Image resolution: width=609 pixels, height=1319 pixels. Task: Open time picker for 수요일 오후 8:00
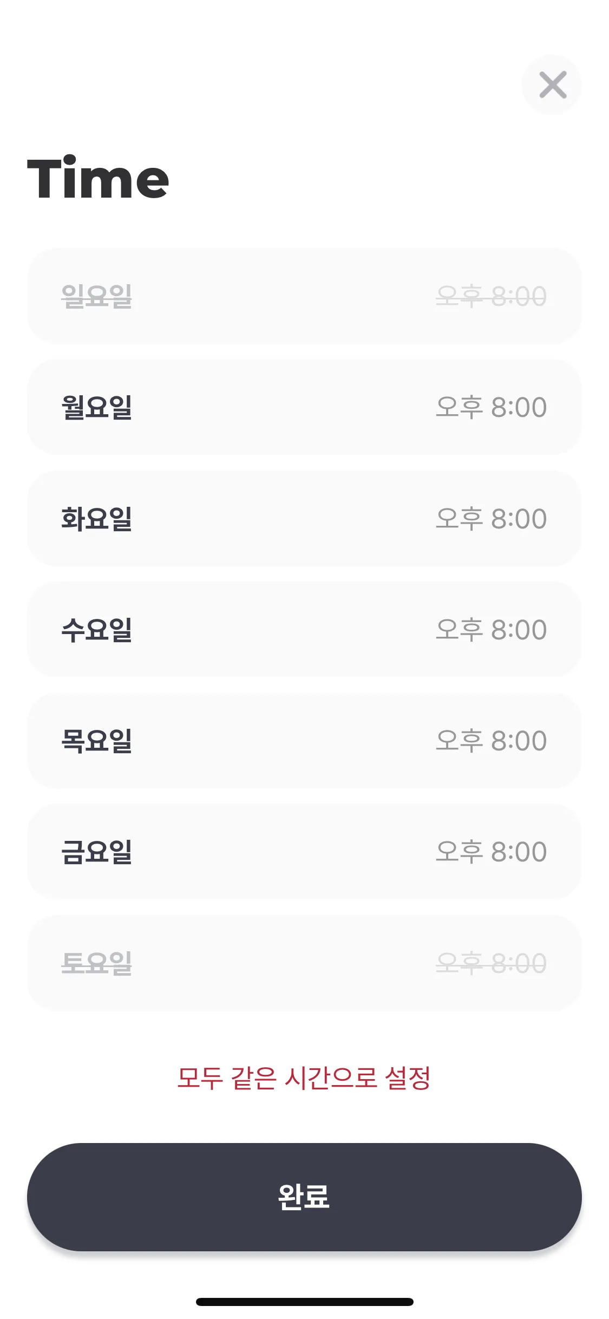[491, 630]
